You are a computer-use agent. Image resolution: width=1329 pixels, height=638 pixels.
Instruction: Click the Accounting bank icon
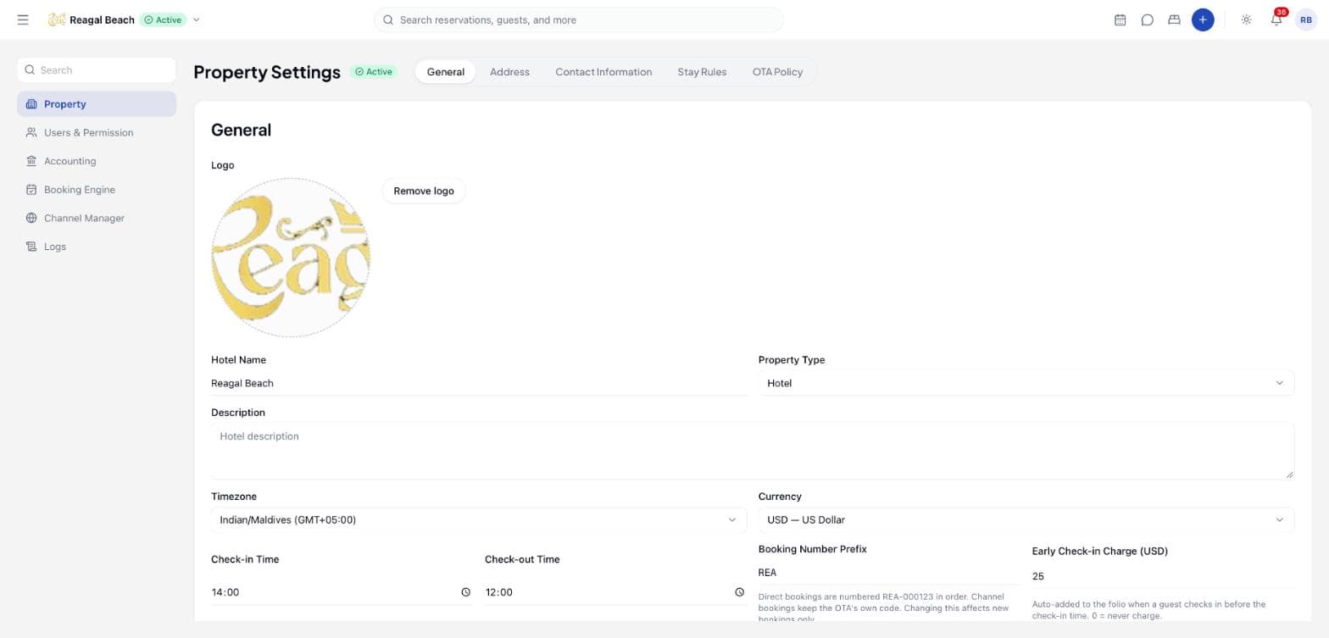pos(31,161)
